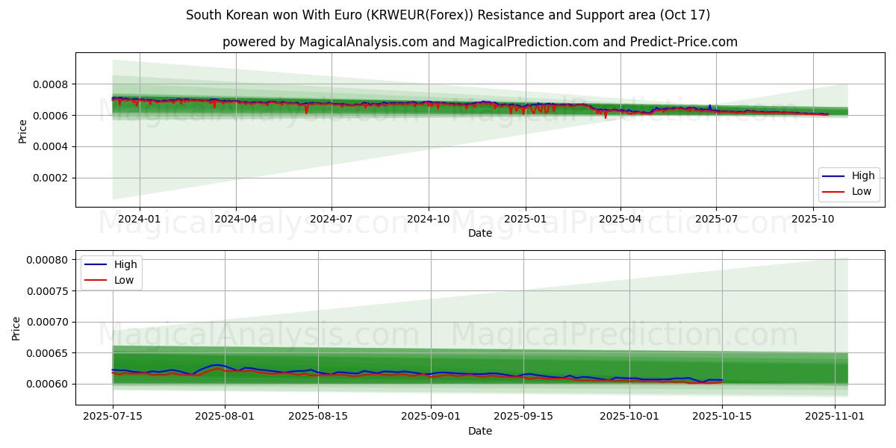Screen dimensions: 896x448
Task: Click the 0.00080 price tick on bottom chart
Action: (x=48, y=260)
